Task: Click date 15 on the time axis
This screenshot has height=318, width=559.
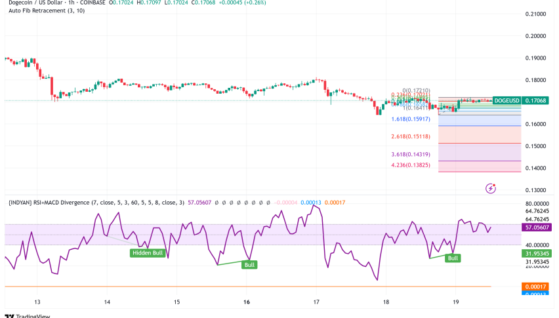Action: coord(177,302)
